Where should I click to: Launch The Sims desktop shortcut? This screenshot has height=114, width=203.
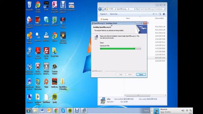pos(55,21)
